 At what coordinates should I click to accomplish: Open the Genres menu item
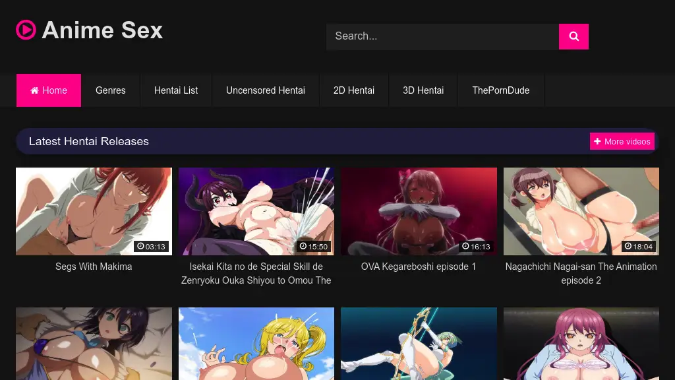click(x=110, y=90)
